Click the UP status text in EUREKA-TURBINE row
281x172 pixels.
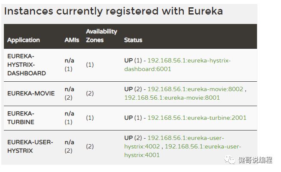pyautogui.click(x=129, y=118)
